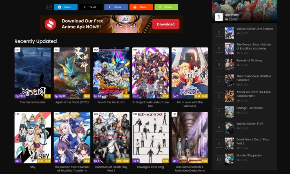
Task: Open Yuu Gi Ou: Go Rush!! poster
Action: [x=112, y=73]
